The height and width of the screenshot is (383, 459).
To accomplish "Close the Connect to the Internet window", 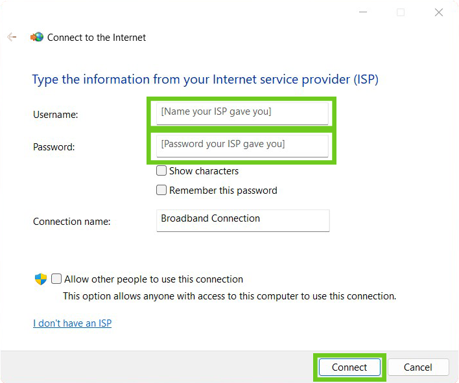I will pos(439,12).
